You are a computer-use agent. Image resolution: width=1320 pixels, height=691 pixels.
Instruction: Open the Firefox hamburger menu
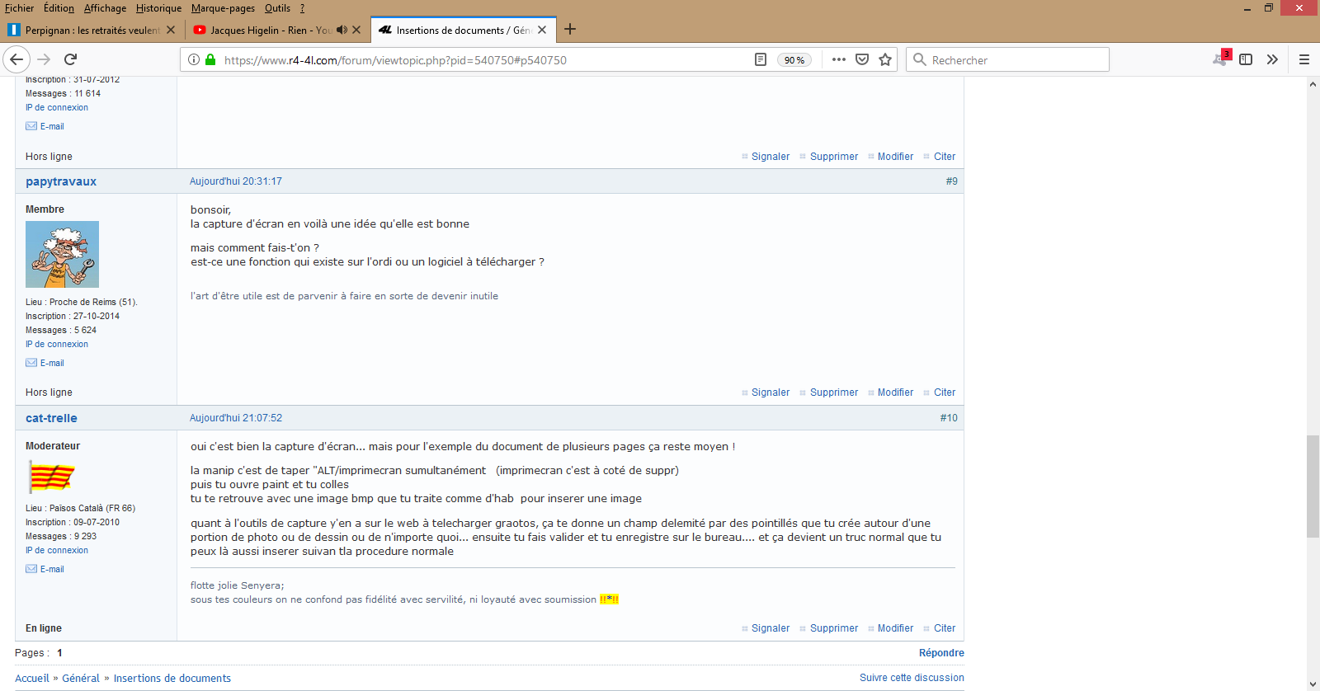[x=1304, y=59]
